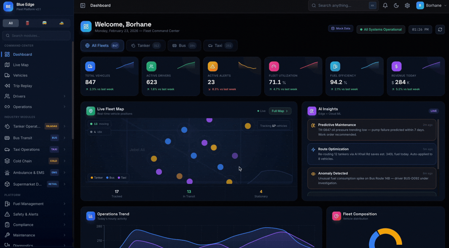Open the Full Map view
Screen dimensions: 449x248
pos(280,111)
